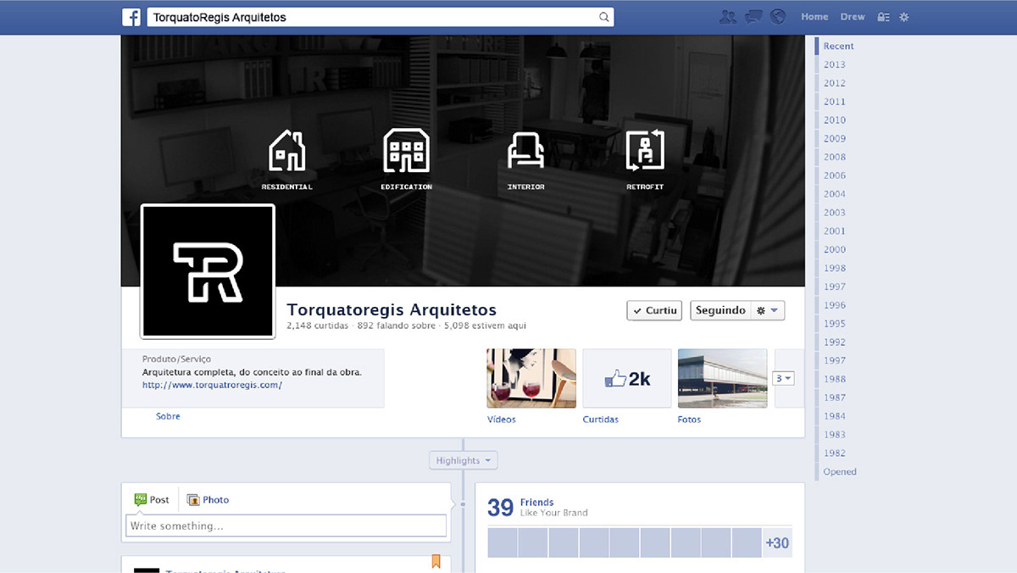Jump to 2003 in timeline
The image size is (1017, 573).
point(835,213)
